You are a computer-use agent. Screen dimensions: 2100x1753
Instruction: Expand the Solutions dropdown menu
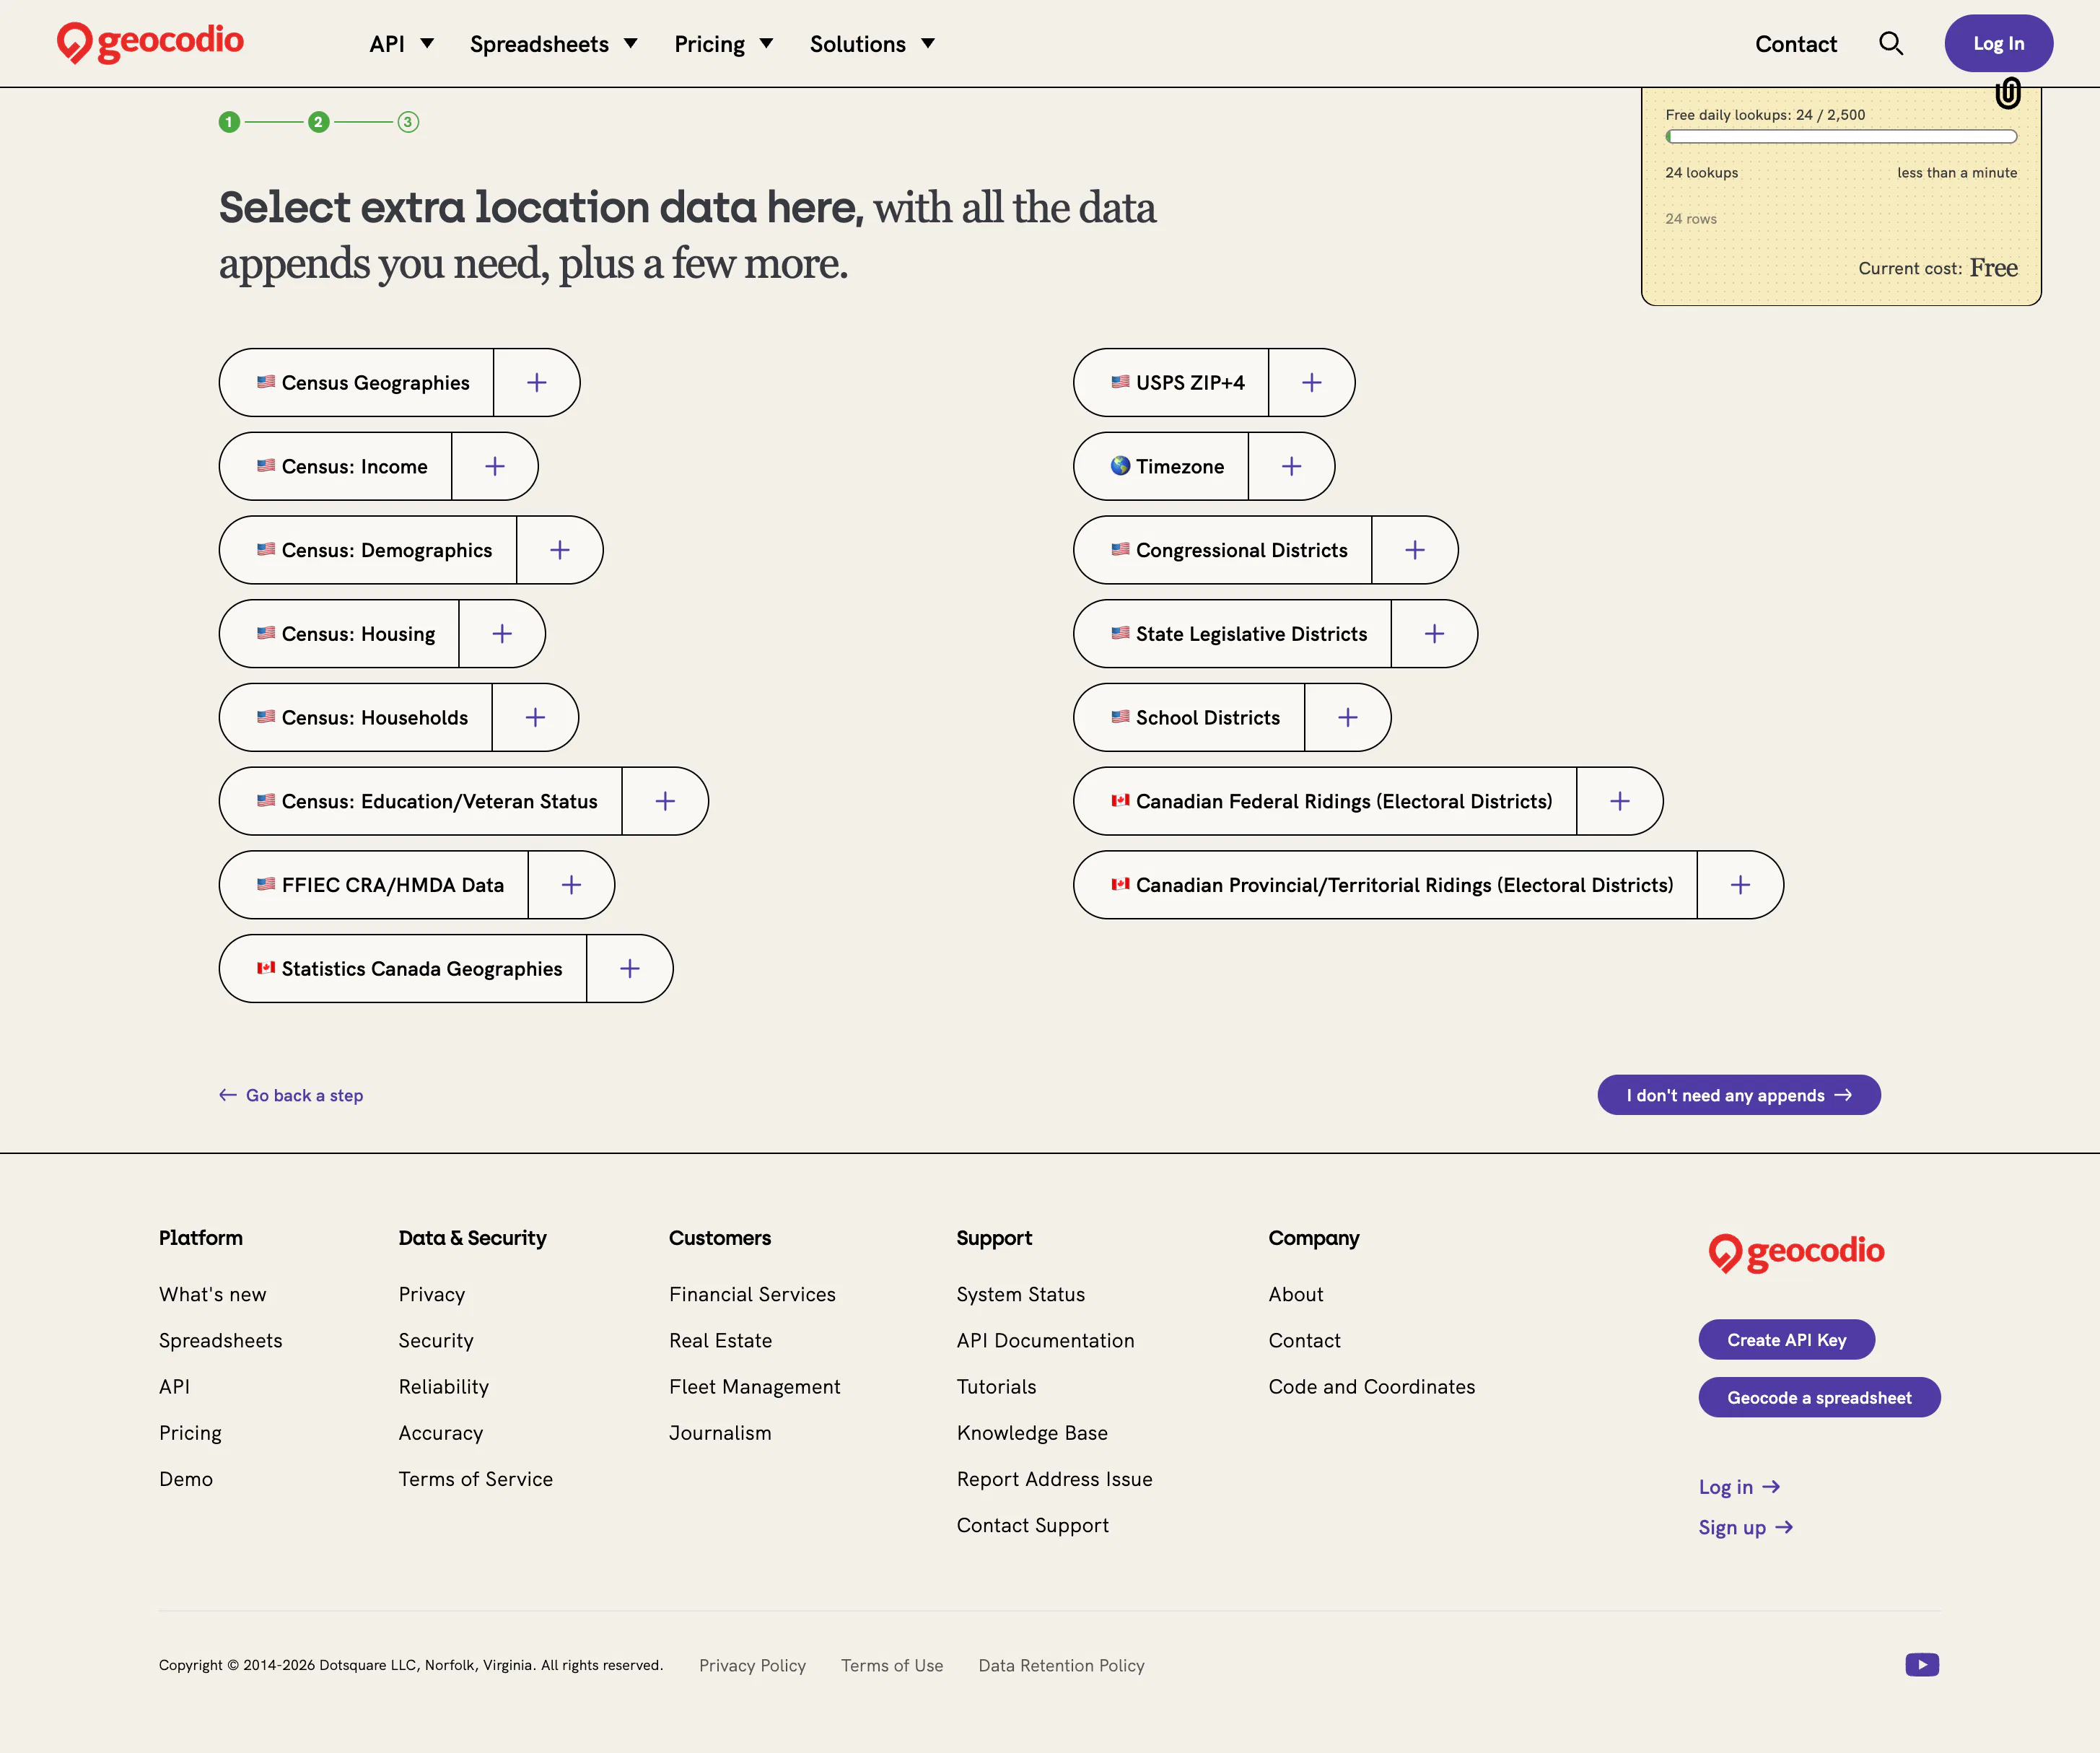(x=872, y=44)
